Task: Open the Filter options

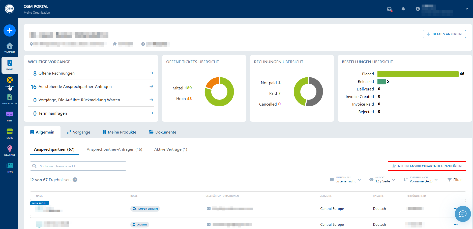Action: point(455,180)
